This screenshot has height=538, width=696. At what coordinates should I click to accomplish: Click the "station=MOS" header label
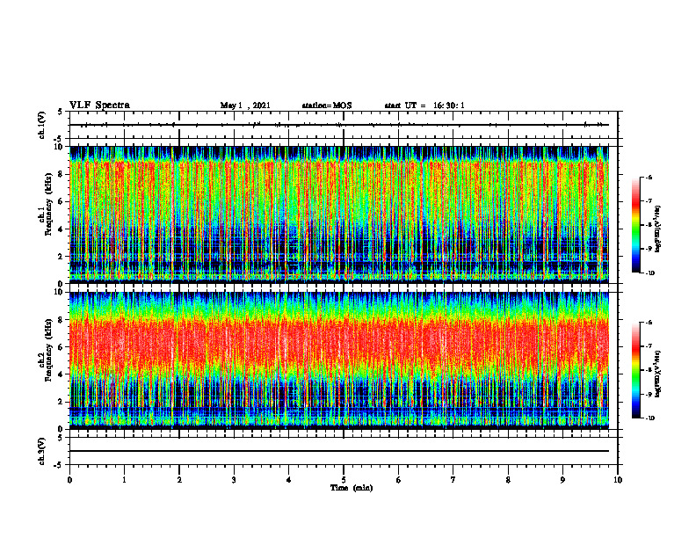(x=327, y=105)
